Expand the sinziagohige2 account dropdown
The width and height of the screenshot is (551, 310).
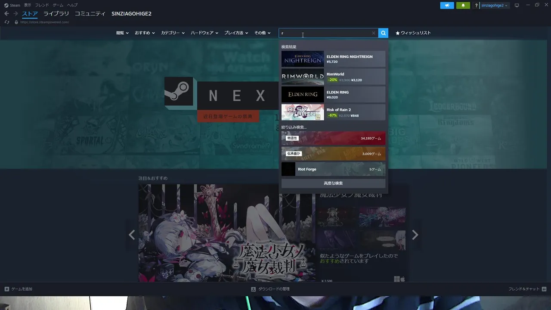[x=494, y=5]
